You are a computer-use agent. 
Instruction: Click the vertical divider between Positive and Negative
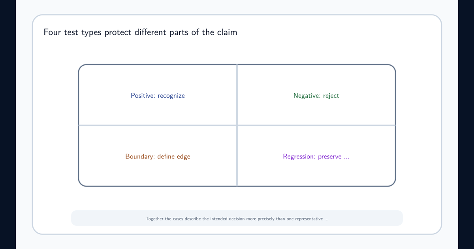(237, 95)
